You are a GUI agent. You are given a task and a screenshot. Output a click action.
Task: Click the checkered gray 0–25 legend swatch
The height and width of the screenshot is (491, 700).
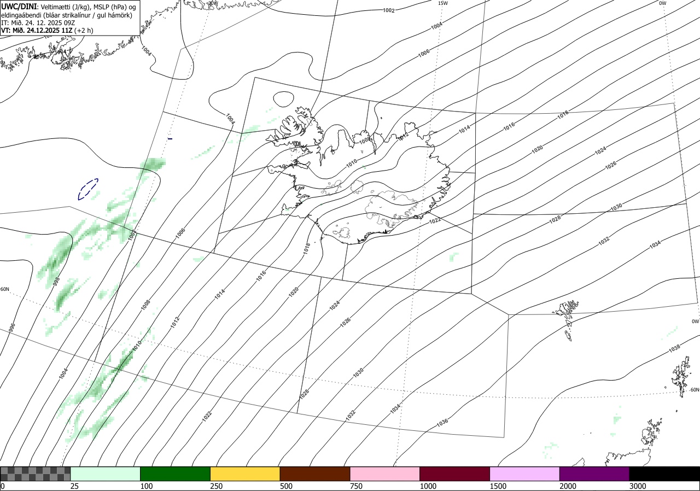pos(35,474)
